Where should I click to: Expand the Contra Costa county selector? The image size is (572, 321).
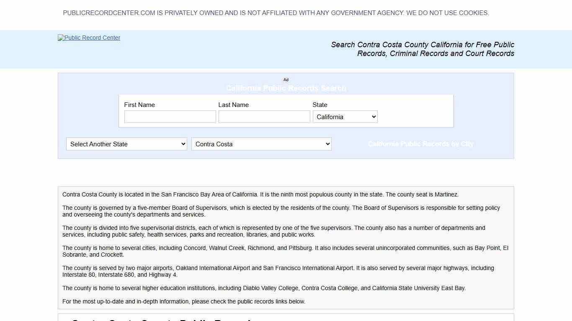pos(261,144)
